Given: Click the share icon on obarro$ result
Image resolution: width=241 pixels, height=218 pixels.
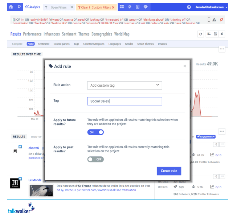Looking at the screenshot, I should tap(216, 144).
